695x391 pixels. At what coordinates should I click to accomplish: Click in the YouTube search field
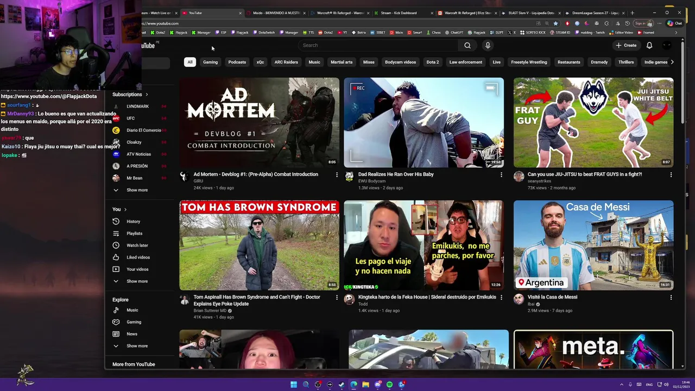pos(377,45)
